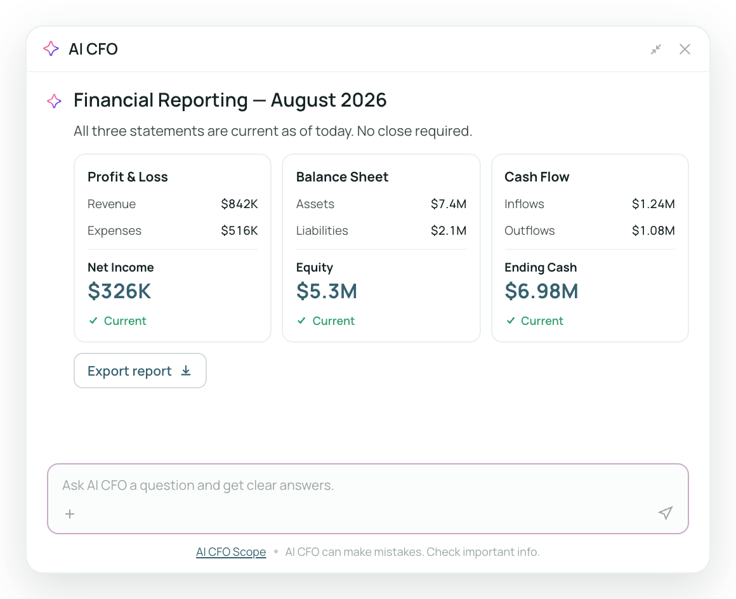This screenshot has height=599, width=736.
Task: Select the $6.98M Ending Cash figure
Action: coord(541,291)
